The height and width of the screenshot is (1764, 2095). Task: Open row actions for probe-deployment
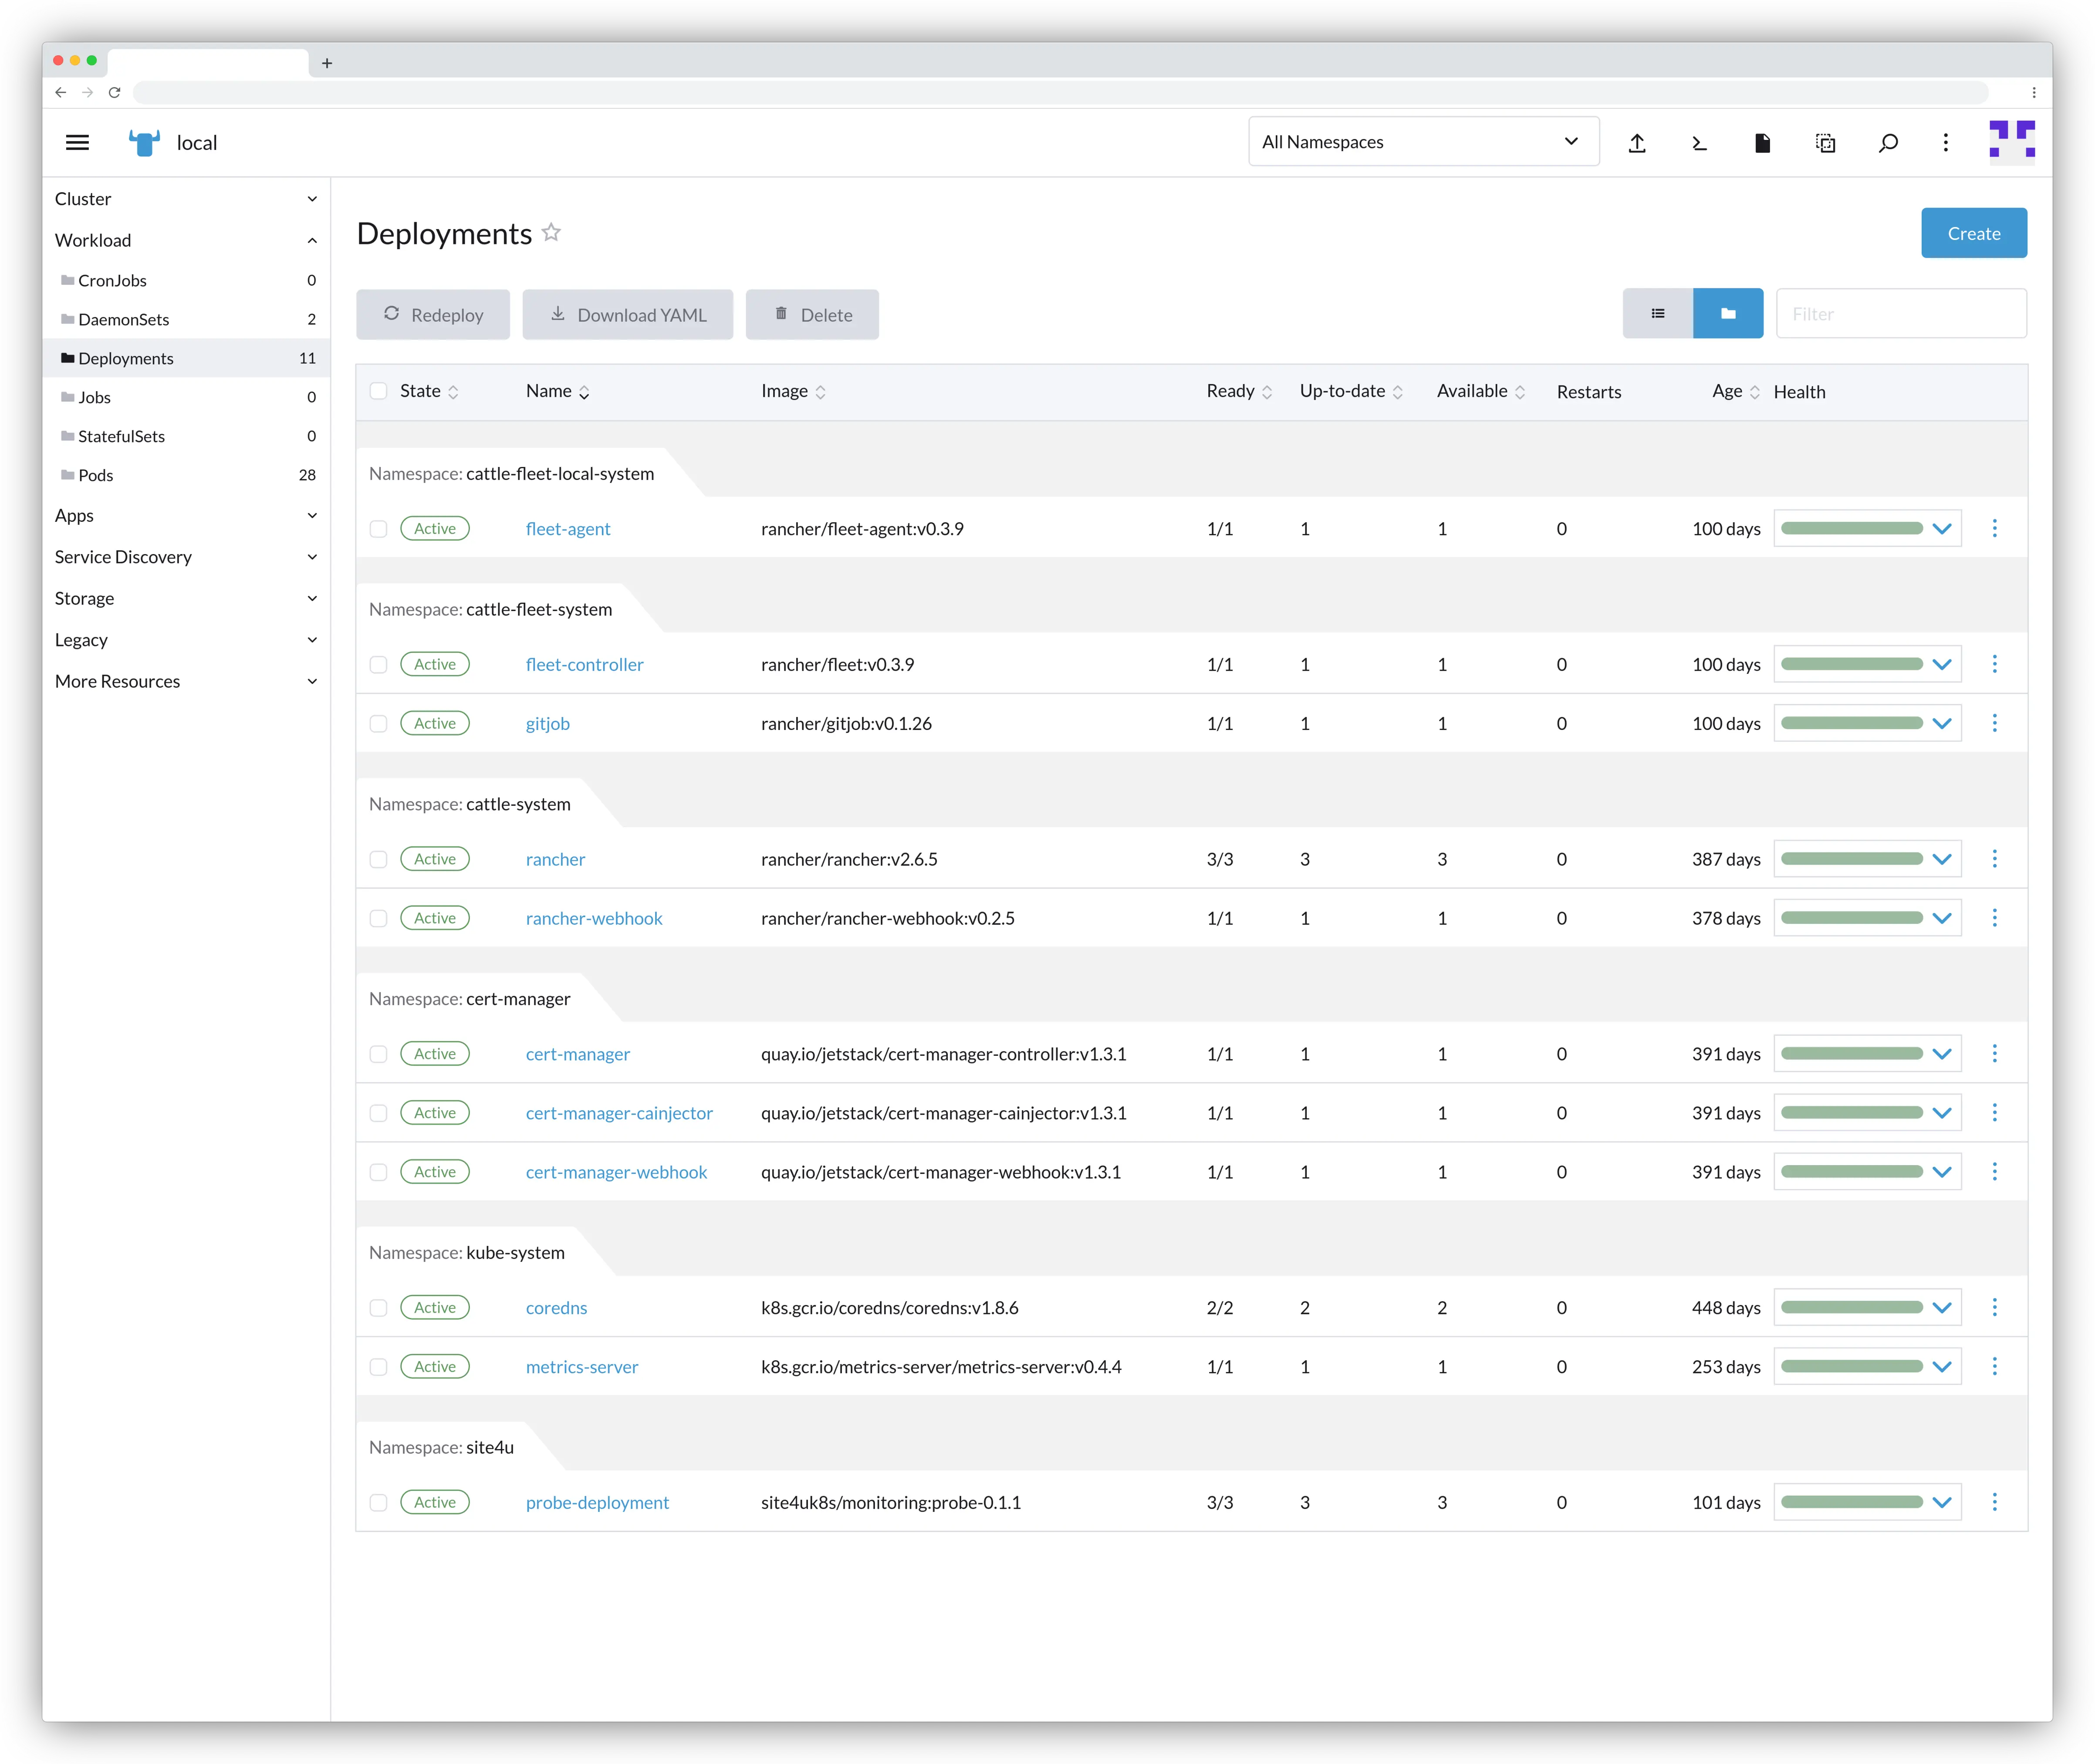[x=1994, y=1502]
